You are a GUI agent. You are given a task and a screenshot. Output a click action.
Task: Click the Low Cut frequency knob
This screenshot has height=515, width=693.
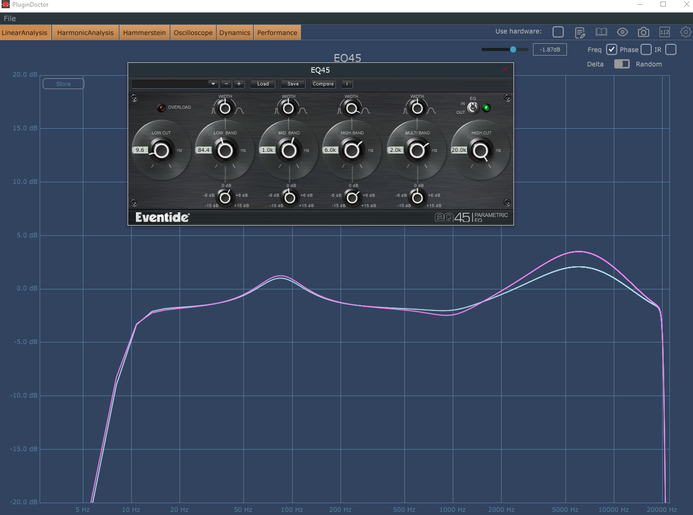pos(162,150)
